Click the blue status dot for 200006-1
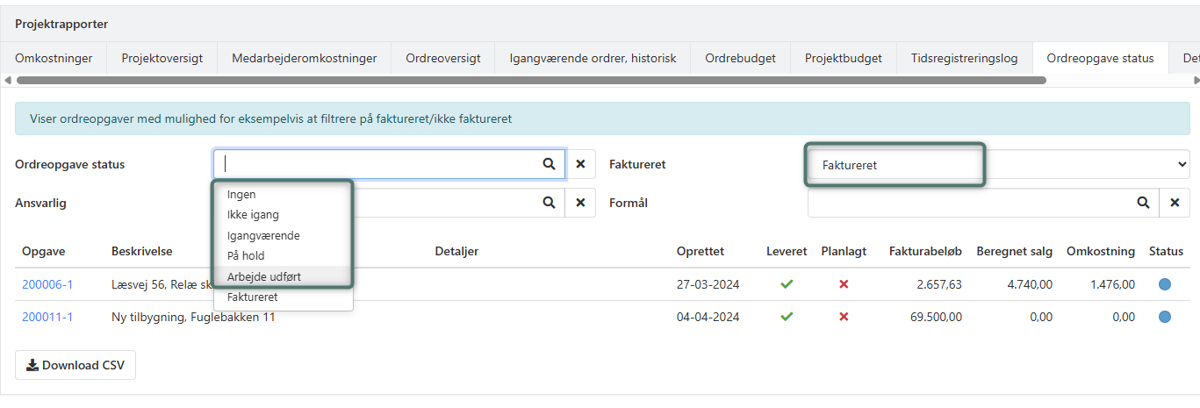Screen dimensions: 1200x408 tap(1165, 284)
